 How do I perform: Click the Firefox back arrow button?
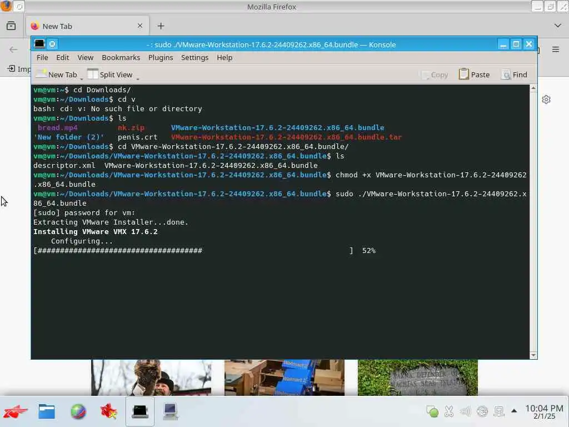[x=13, y=49]
